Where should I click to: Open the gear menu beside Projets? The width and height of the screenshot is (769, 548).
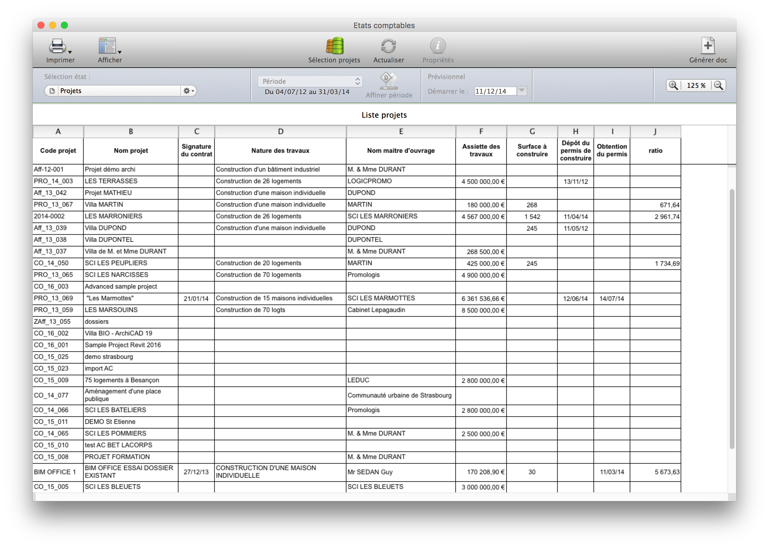pyautogui.click(x=188, y=91)
